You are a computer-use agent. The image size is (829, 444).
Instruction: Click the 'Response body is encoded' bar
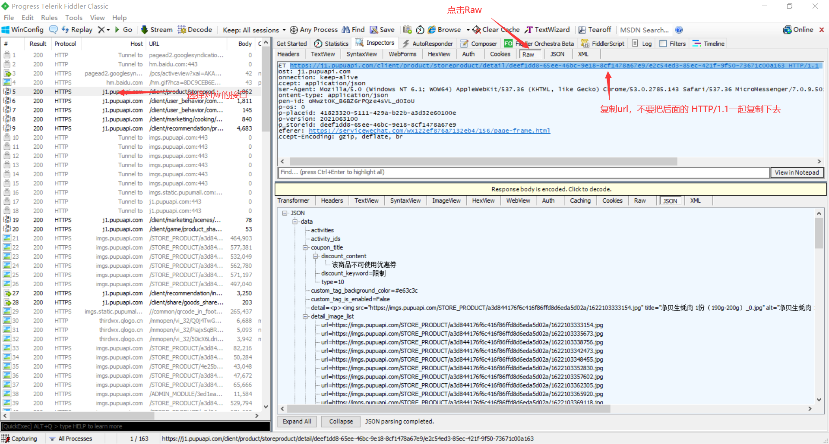point(551,189)
